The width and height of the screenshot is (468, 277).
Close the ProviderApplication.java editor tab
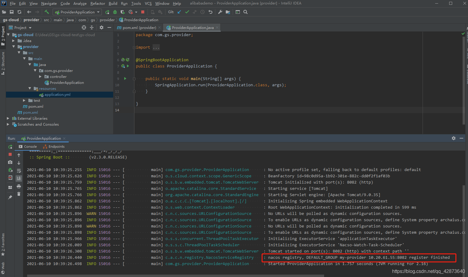pyautogui.click(x=217, y=28)
